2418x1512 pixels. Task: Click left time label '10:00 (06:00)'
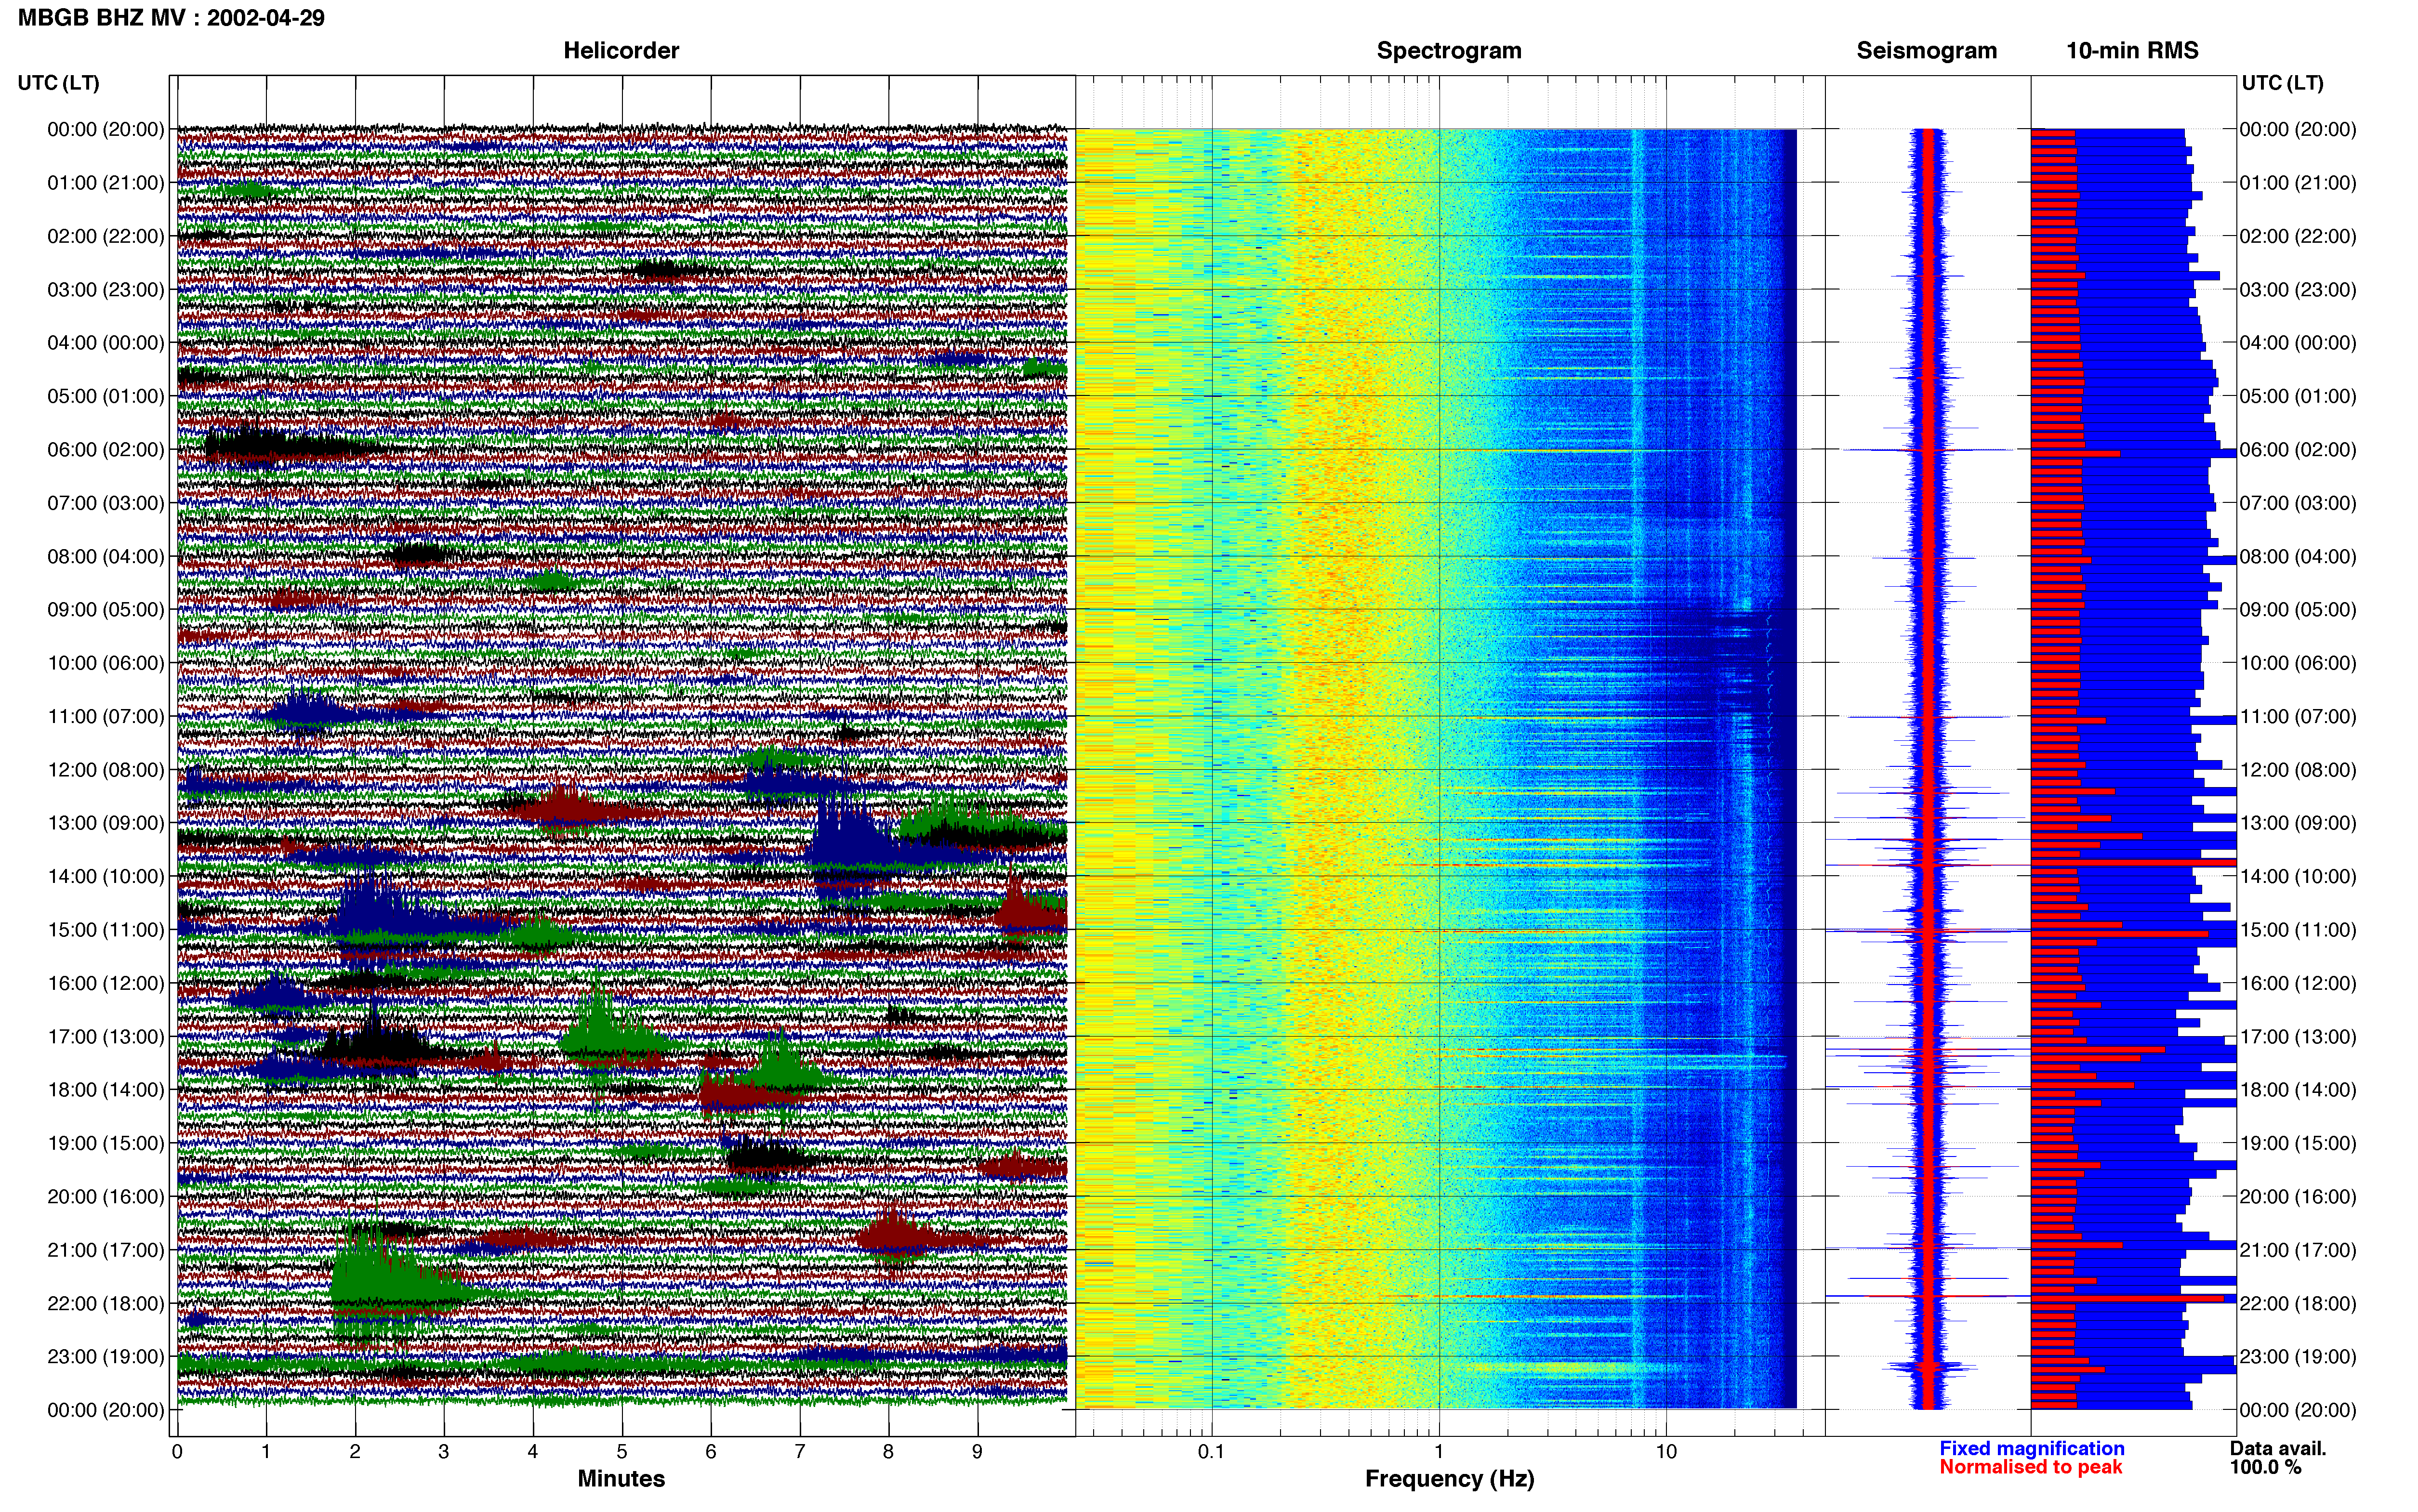[x=106, y=663]
